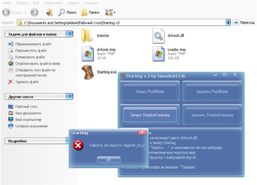Select the Starting.exe application icon
257x185 pixels.
88,72
